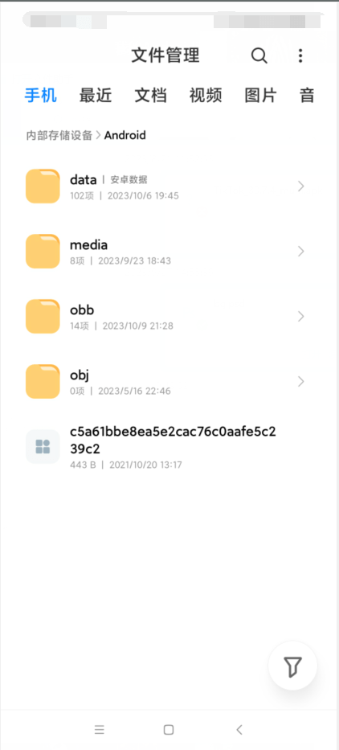
Task: Tap the unknown file type icon
Action: coord(43,446)
